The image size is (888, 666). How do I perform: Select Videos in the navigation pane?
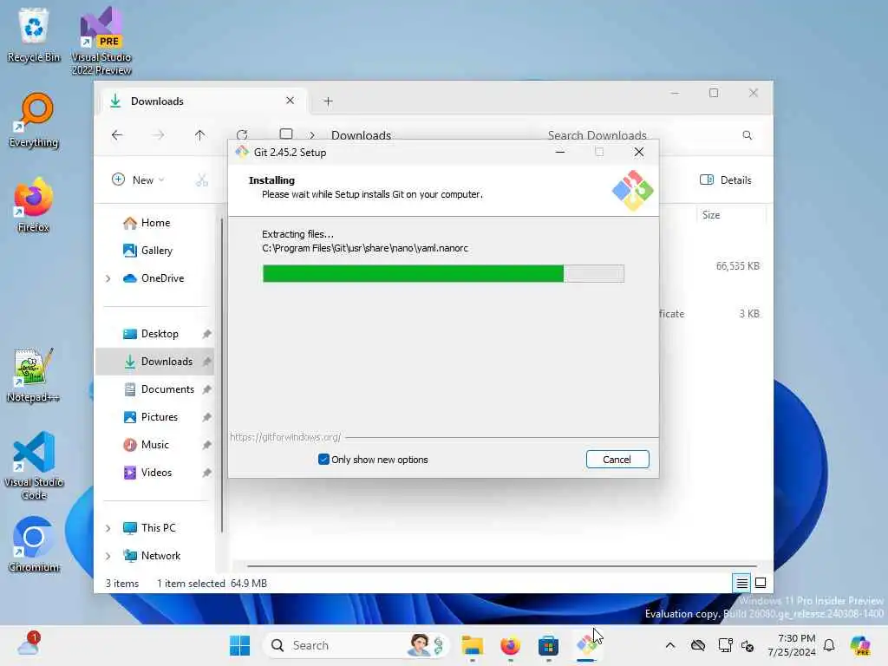tap(155, 473)
